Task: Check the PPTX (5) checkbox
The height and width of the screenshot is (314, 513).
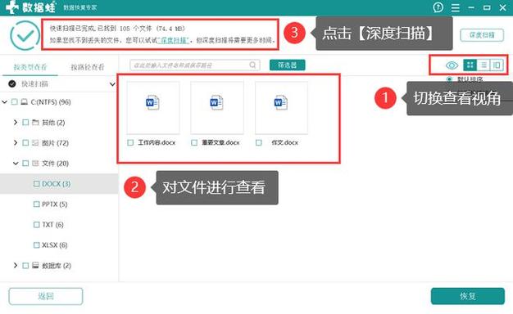Action: pyautogui.click(x=37, y=204)
